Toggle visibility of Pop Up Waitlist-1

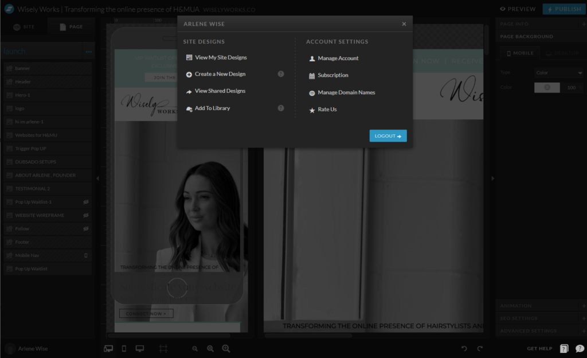[x=86, y=202]
